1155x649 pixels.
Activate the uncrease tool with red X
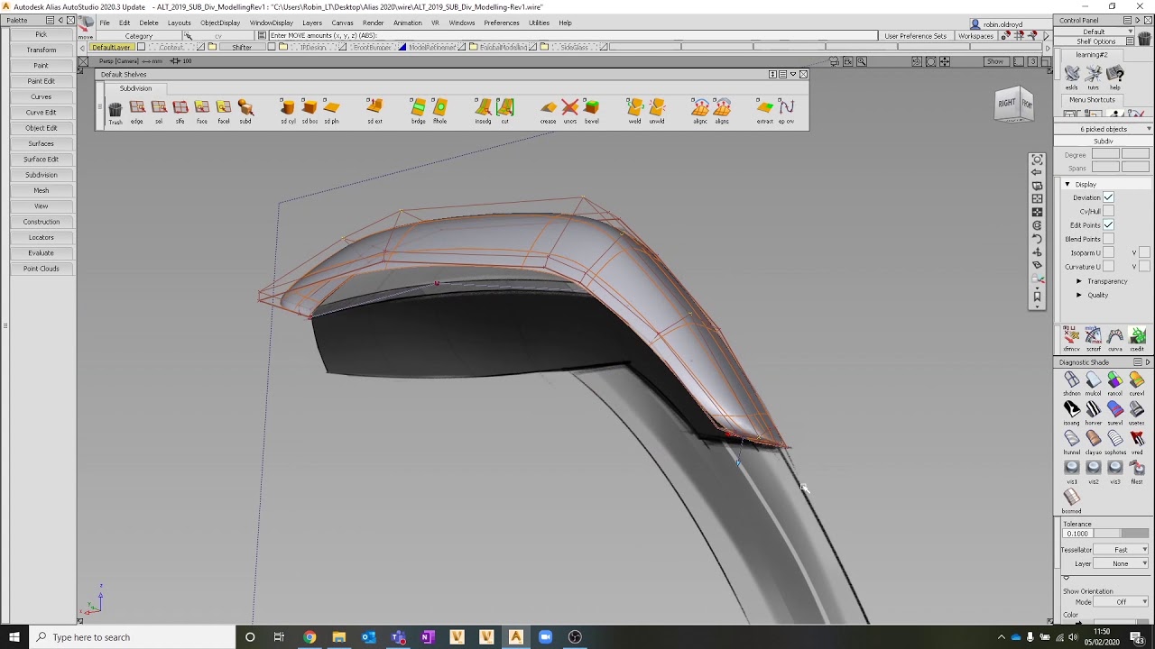coord(570,110)
